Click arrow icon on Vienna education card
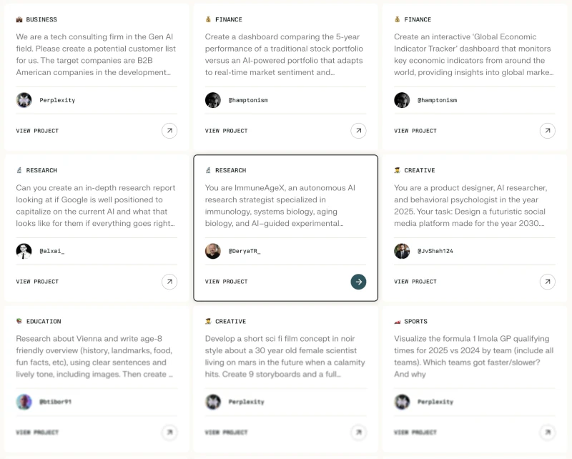572x459 pixels. point(169,433)
